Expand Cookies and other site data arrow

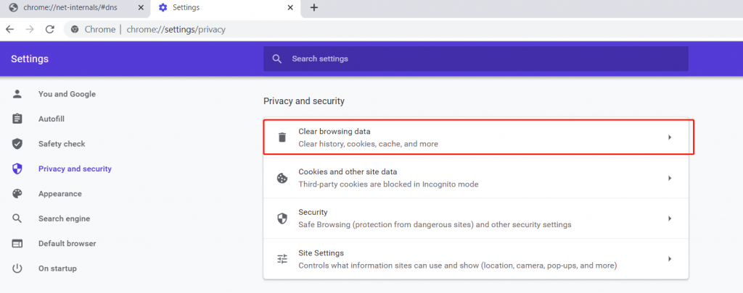(x=670, y=178)
